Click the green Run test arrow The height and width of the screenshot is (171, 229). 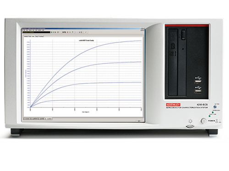[52, 32]
